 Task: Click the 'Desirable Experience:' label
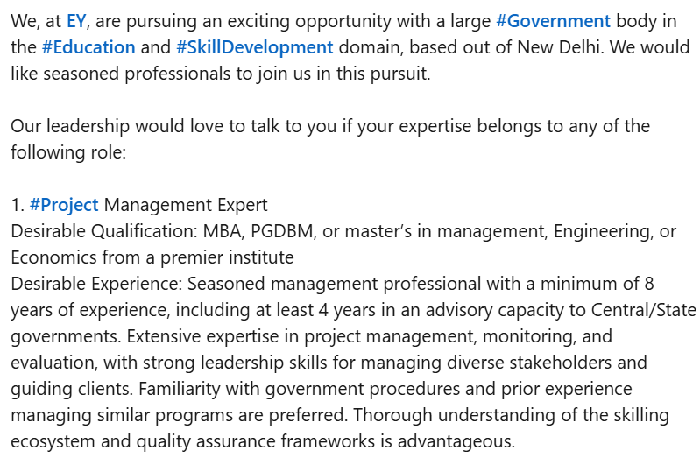(96, 284)
